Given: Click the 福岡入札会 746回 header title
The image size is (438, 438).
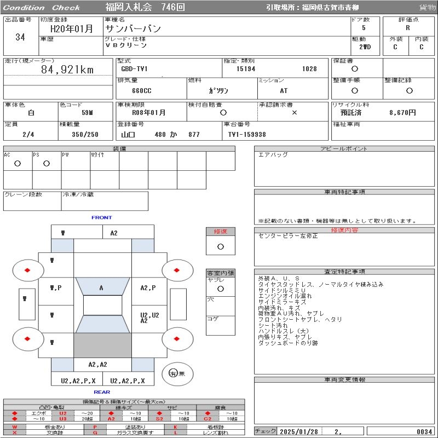Looking at the screenshot, I should [x=145, y=7].
